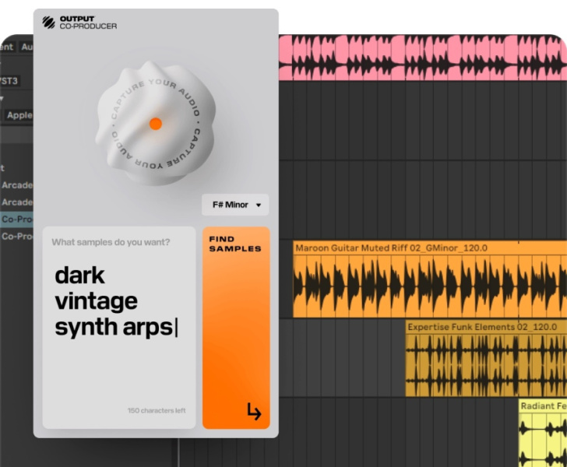Click the ST3 label in the DAW sidebar
The width and height of the screenshot is (567, 467).
pos(9,81)
